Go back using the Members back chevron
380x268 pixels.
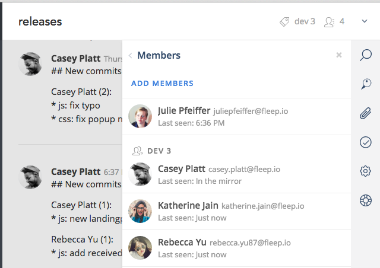[x=131, y=56]
